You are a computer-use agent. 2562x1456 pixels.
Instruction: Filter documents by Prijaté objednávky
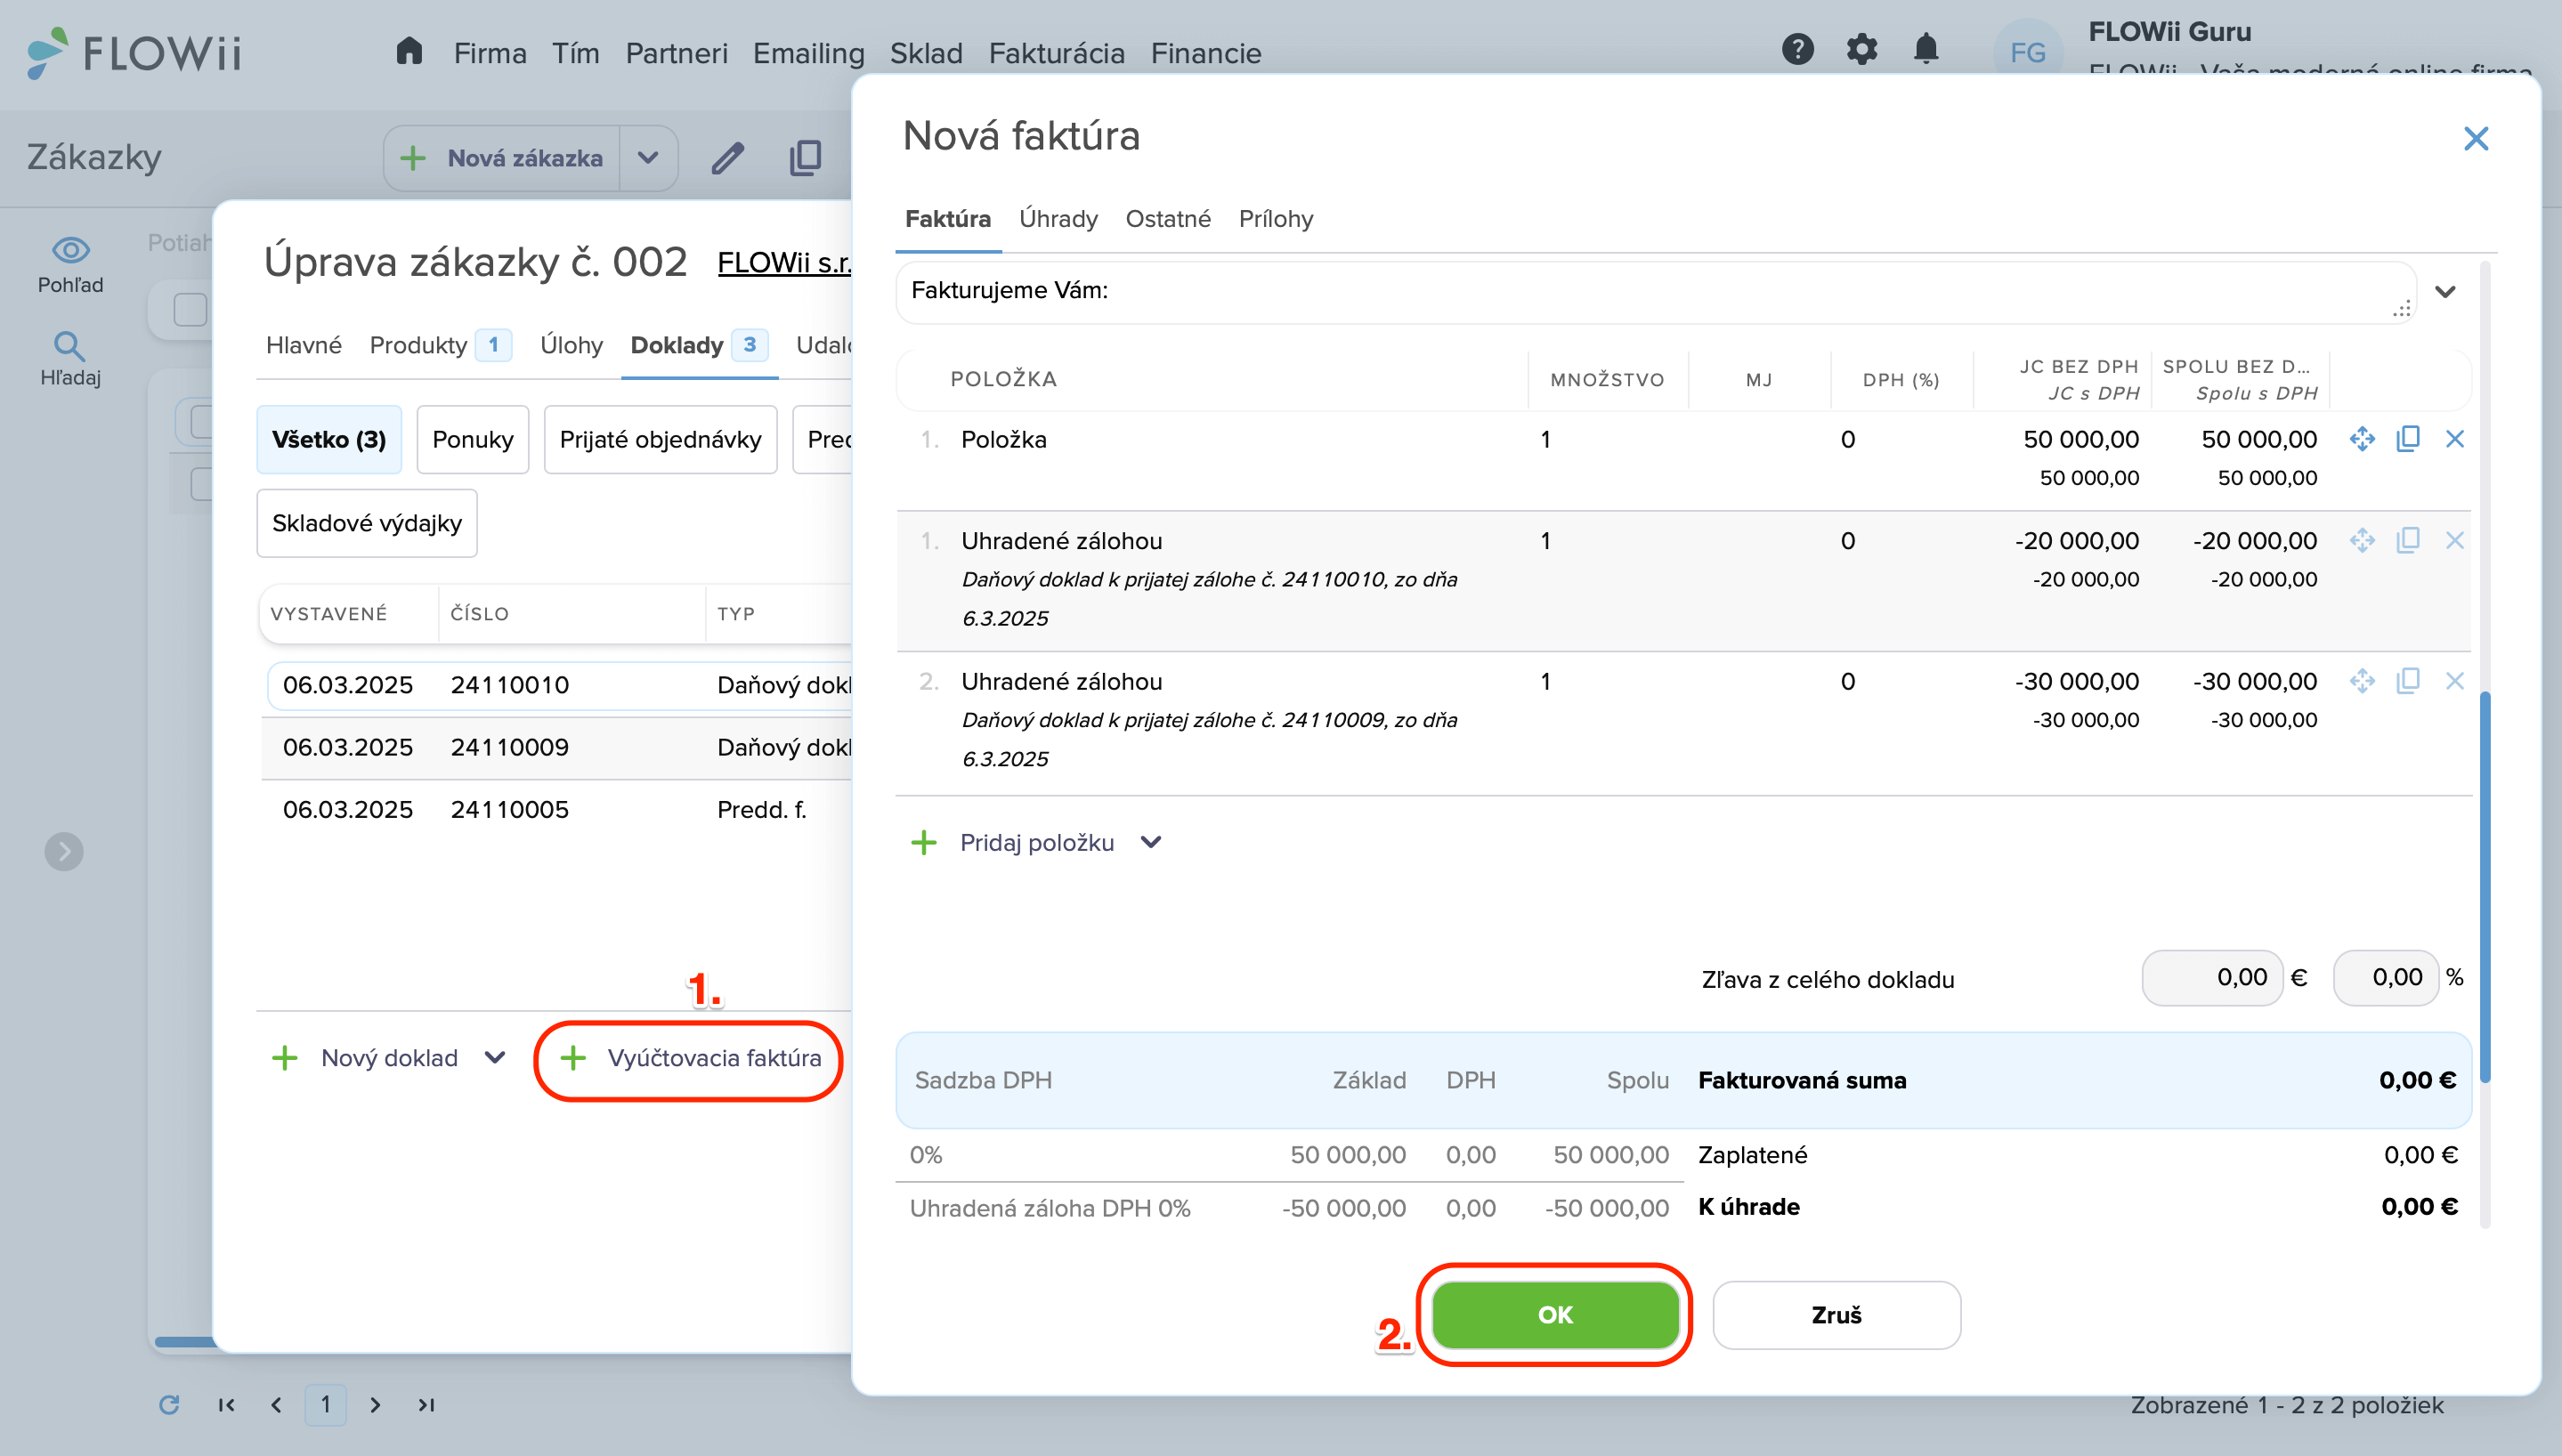660,439
